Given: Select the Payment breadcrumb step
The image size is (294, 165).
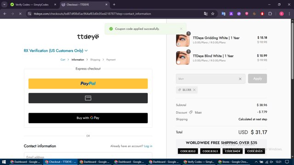Looking at the screenshot, I should point(111,60).
